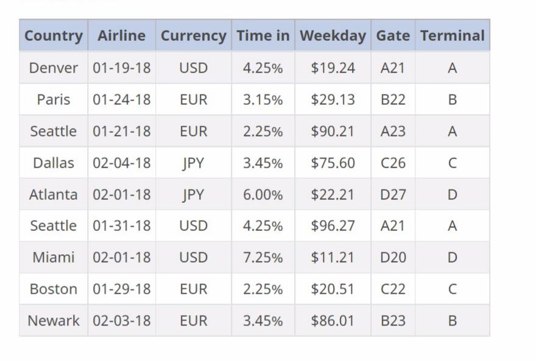Click the 7.25% cell
This screenshot has width=536, height=362.
tap(263, 257)
